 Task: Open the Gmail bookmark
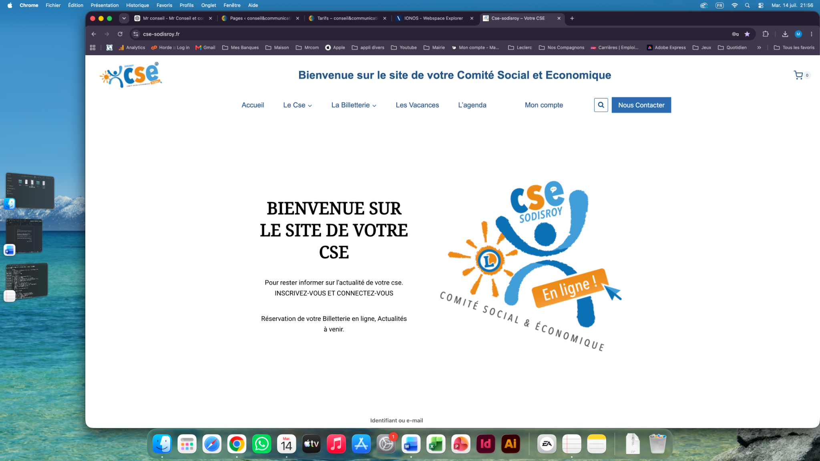[x=205, y=47]
